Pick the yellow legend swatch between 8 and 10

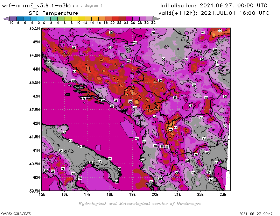click(x=75, y=19)
